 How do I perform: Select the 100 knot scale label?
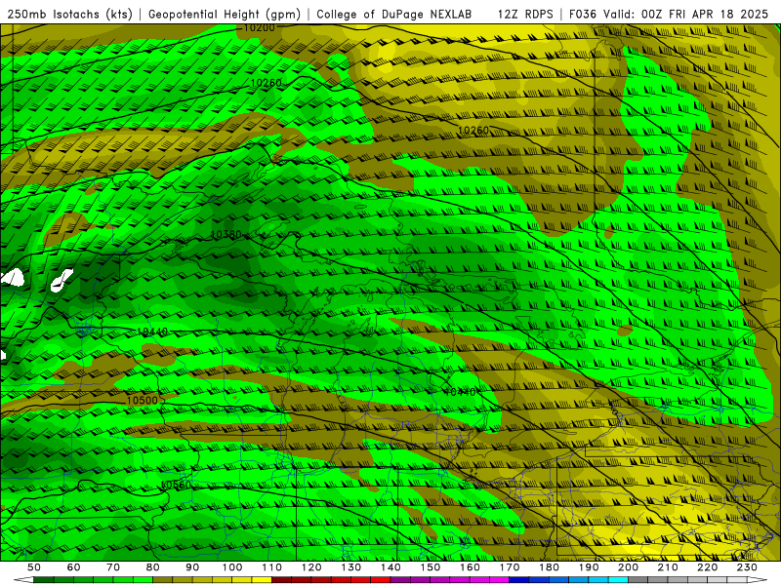[x=232, y=567]
